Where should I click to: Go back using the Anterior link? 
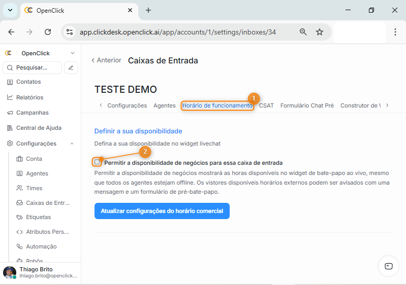106,60
